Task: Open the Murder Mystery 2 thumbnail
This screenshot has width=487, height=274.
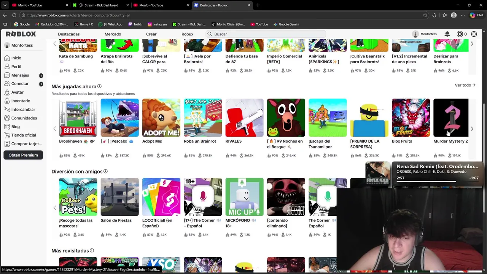Action: tap(451, 118)
